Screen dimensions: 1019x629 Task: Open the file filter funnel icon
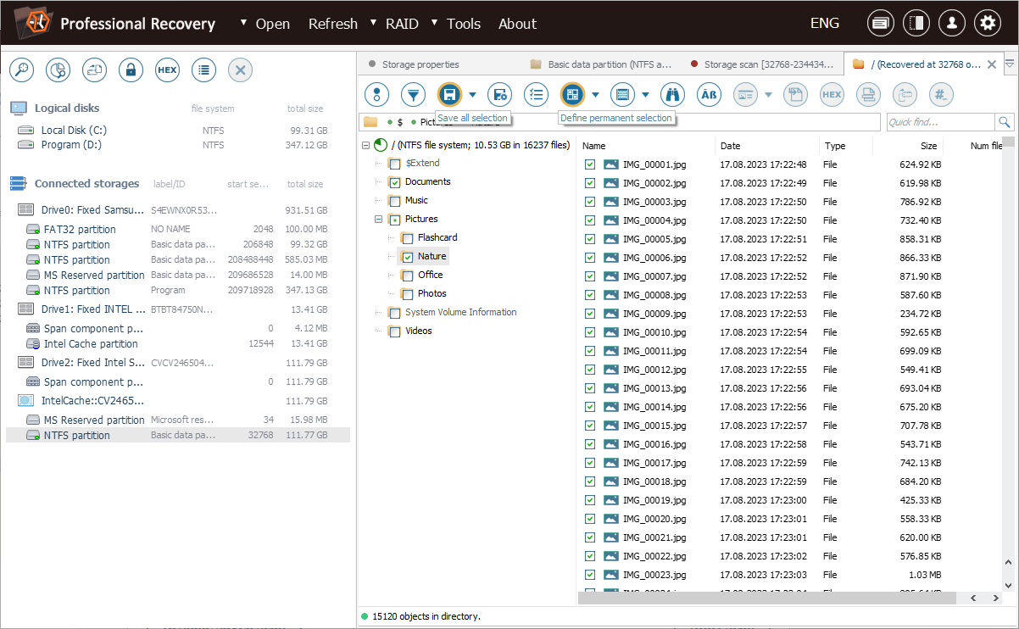coord(413,94)
